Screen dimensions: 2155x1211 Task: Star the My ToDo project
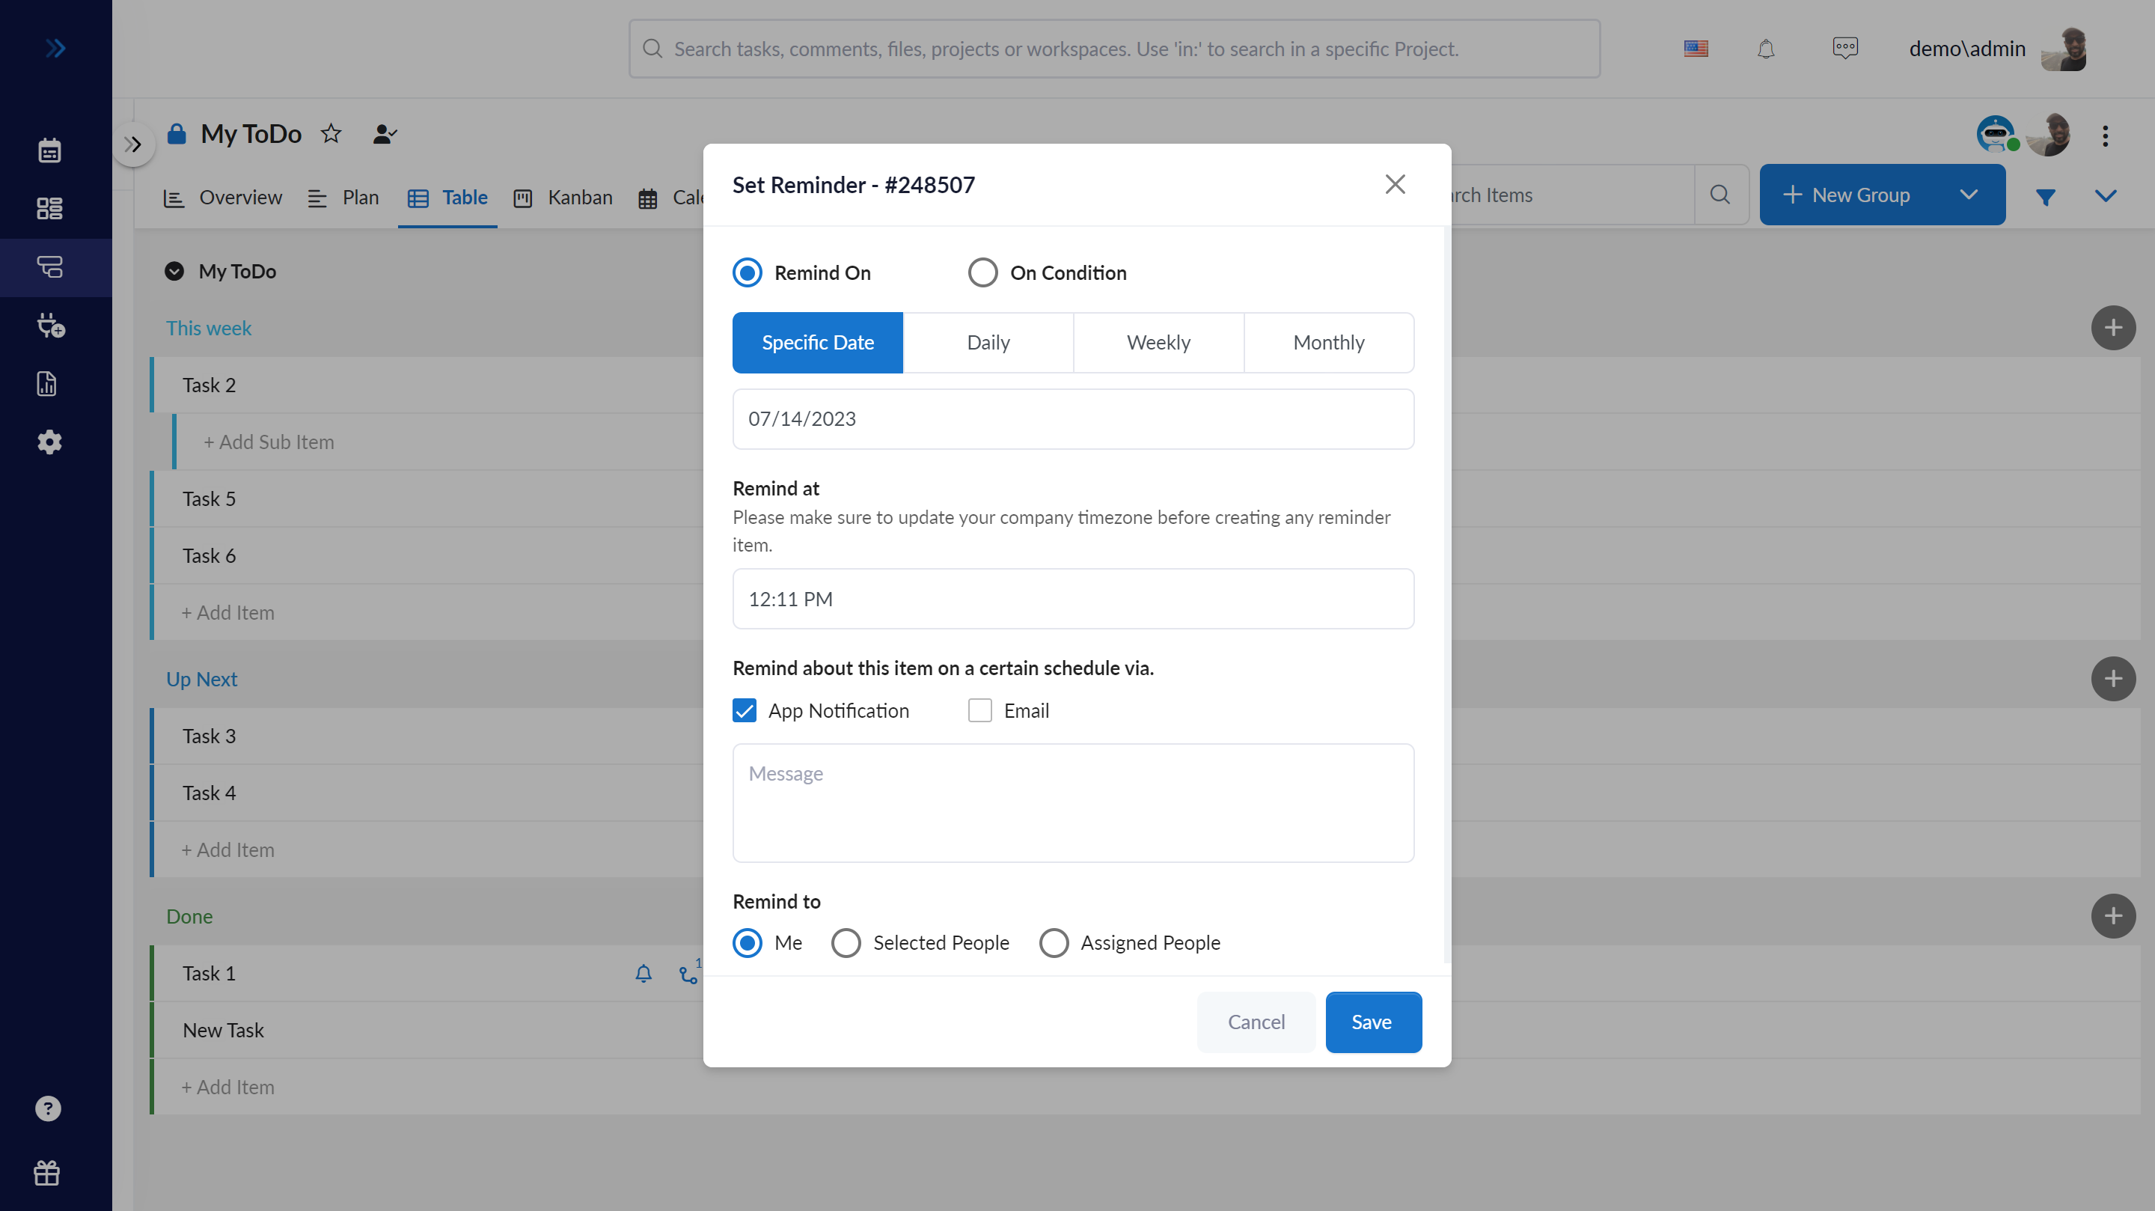[331, 134]
